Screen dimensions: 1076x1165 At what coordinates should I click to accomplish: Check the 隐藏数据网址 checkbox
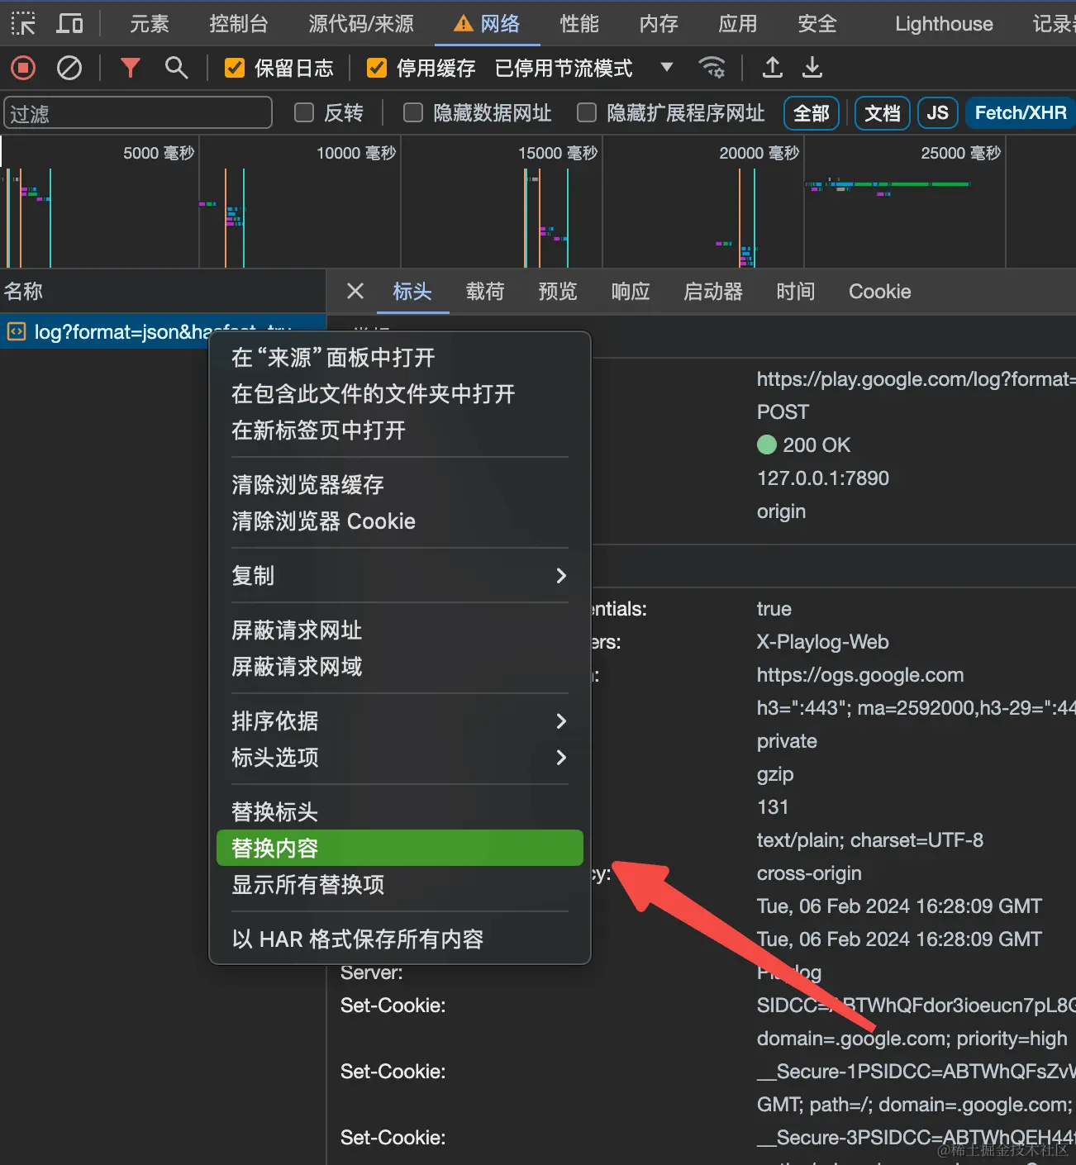pyautogui.click(x=413, y=112)
